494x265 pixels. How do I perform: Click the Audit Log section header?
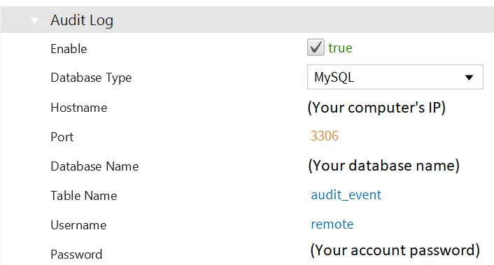(x=247, y=20)
